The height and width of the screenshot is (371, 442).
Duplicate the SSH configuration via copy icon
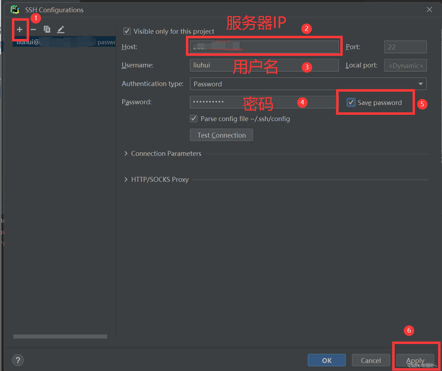47,29
